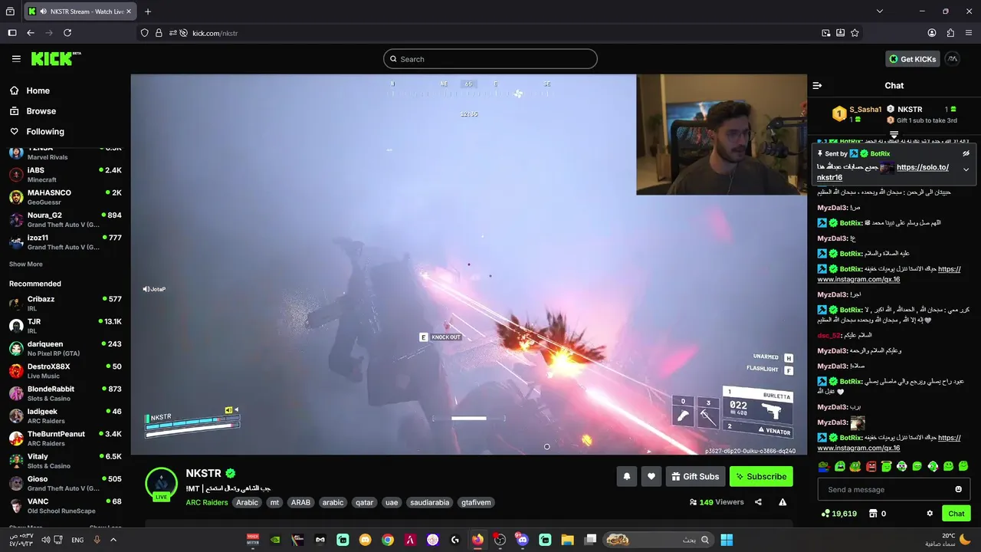981x552 pixels.
Task: Click the ARC Raiders category link
Action: click(x=207, y=502)
